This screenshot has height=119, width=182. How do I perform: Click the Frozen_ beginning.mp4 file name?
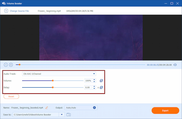[49, 11]
